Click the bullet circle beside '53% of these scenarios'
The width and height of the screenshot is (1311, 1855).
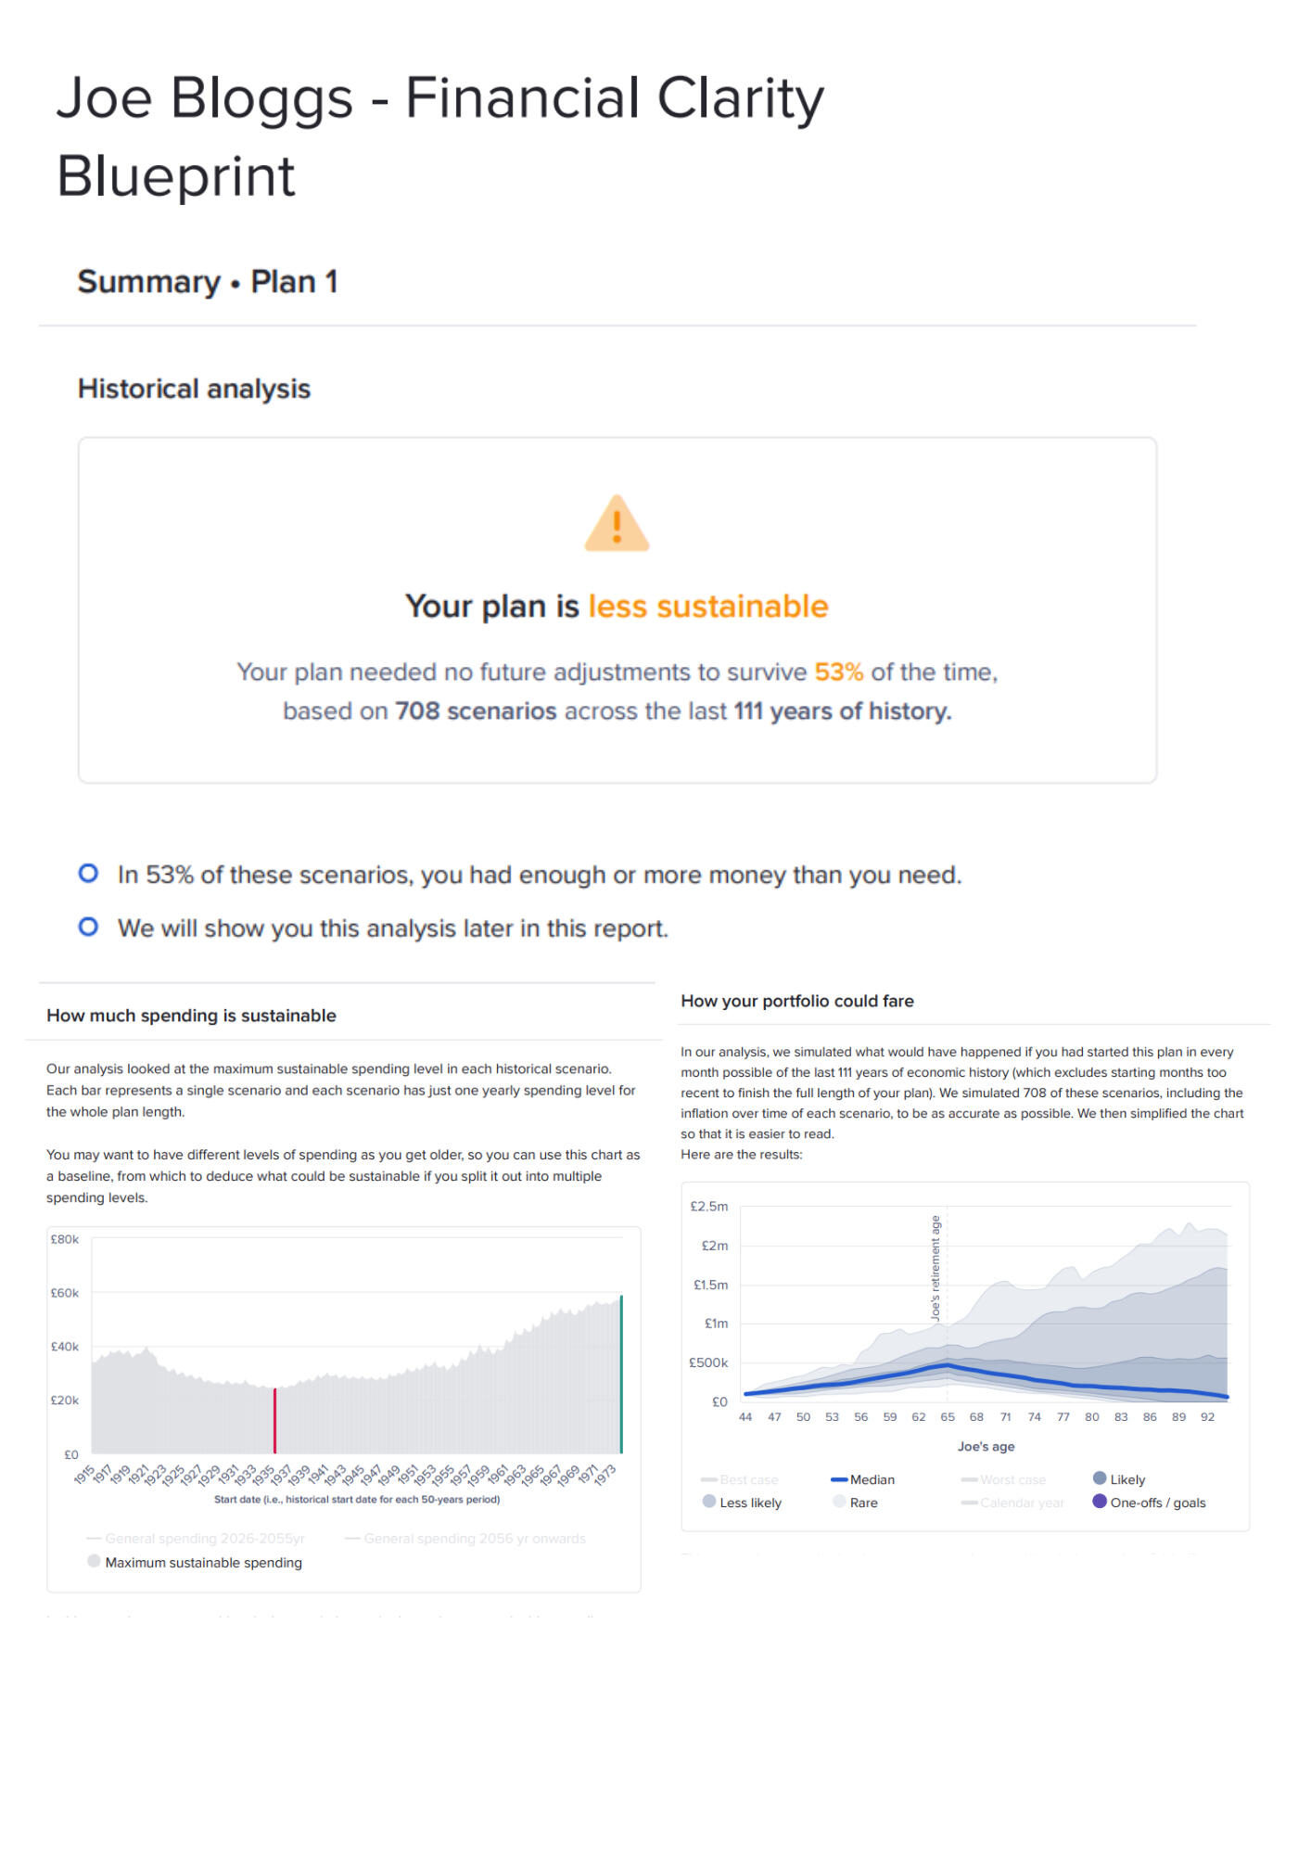(88, 874)
